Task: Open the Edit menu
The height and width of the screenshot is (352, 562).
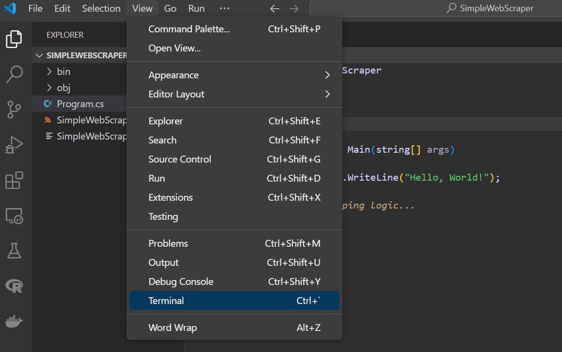Action: [x=62, y=8]
